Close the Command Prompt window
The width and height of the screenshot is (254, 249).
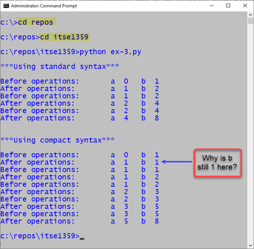(245, 6)
